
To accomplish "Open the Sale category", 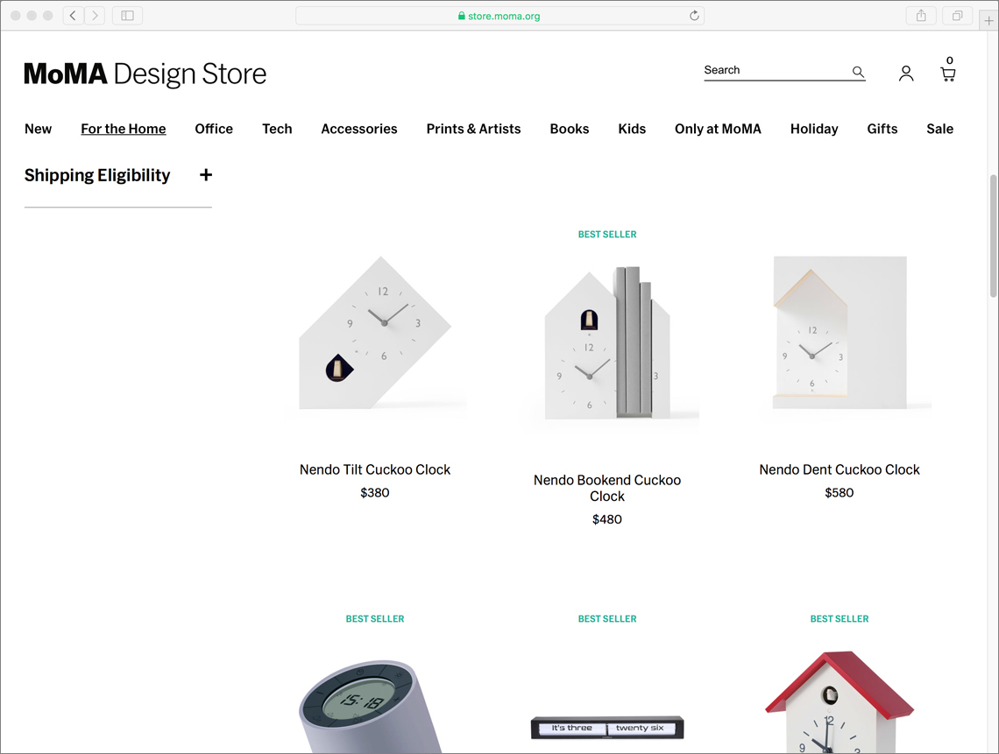I will [x=939, y=129].
